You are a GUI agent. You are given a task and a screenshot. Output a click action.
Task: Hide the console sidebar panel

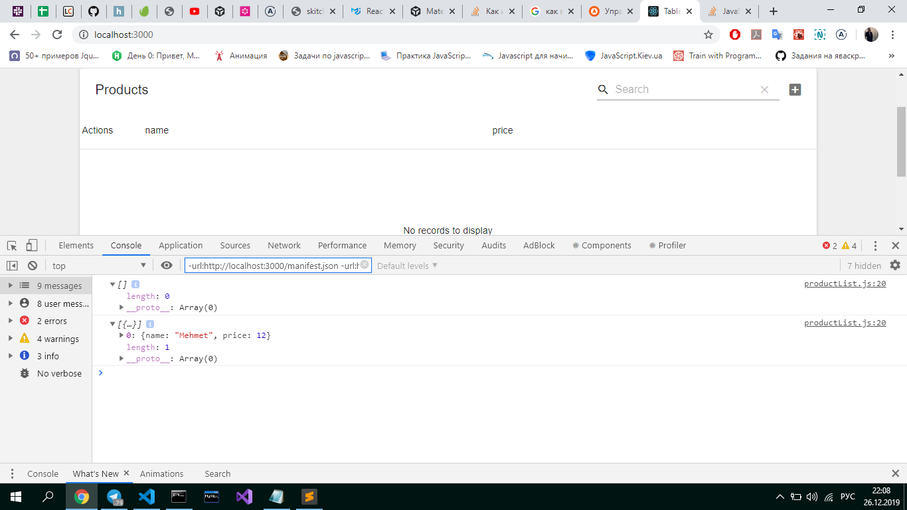12,266
